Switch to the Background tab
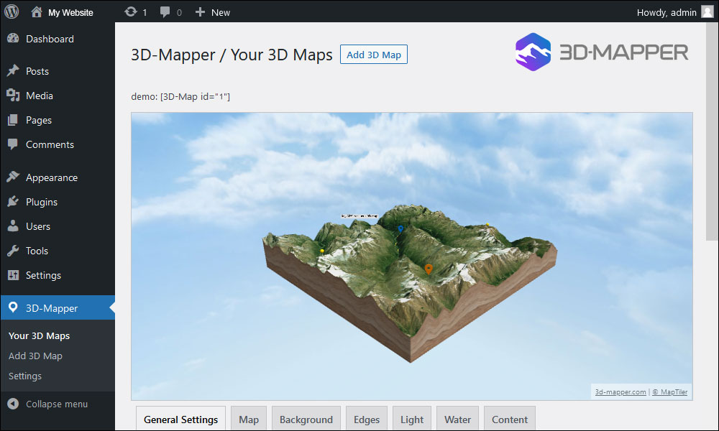This screenshot has width=719, height=431. click(x=306, y=419)
